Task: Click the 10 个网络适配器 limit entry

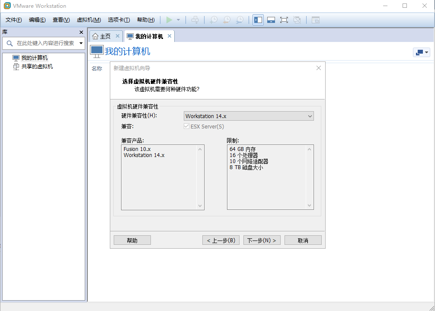Action: [249, 161]
